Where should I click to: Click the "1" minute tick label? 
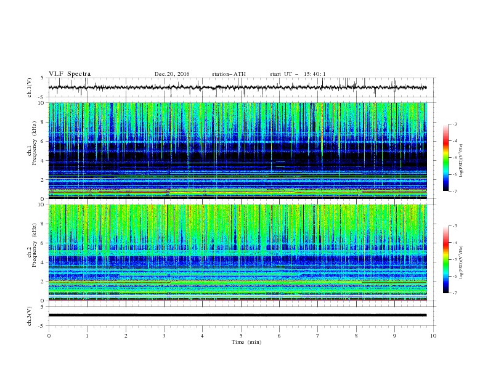[87, 336]
